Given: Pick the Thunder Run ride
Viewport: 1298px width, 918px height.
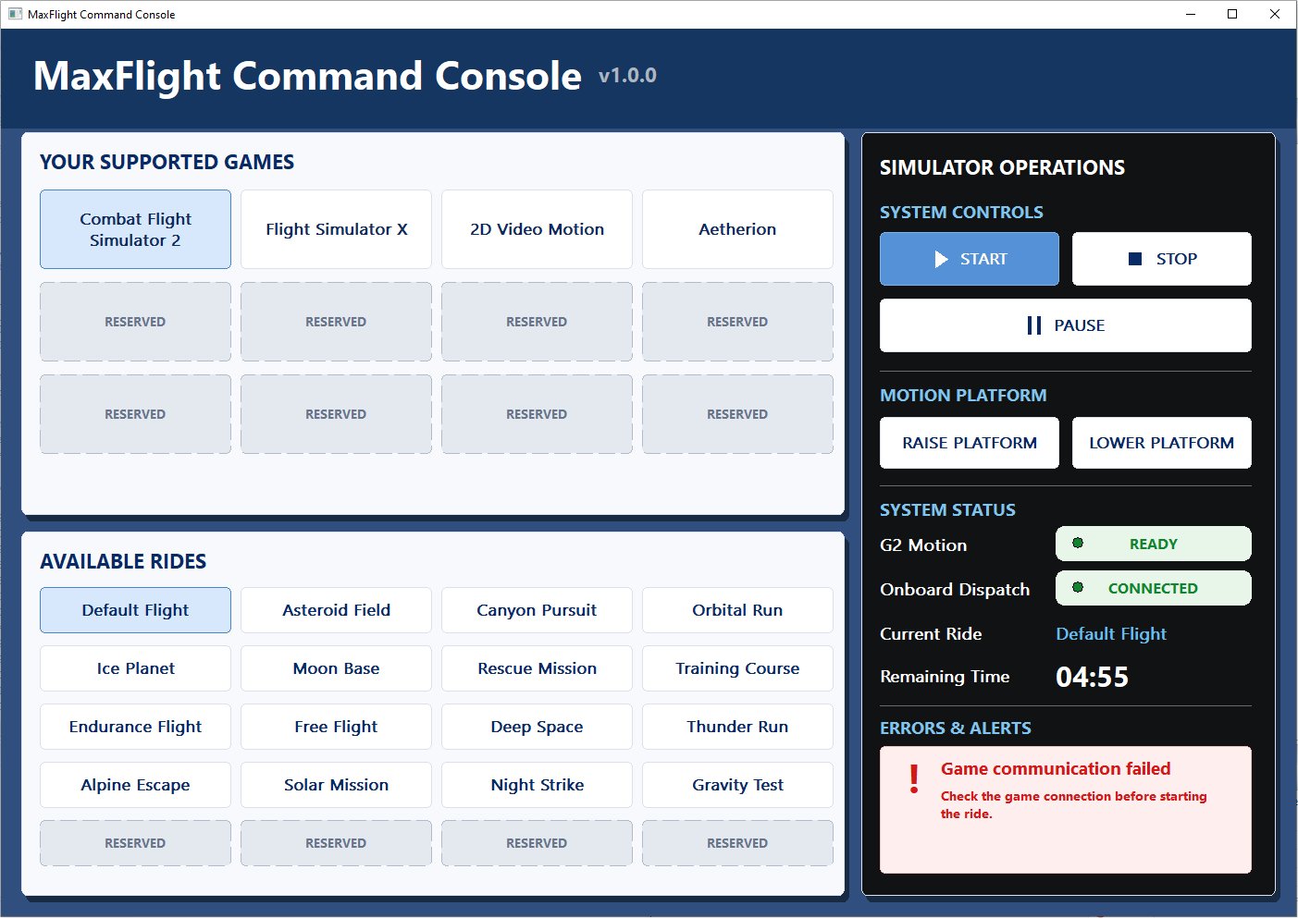Looking at the screenshot, I should pos(737,727).
